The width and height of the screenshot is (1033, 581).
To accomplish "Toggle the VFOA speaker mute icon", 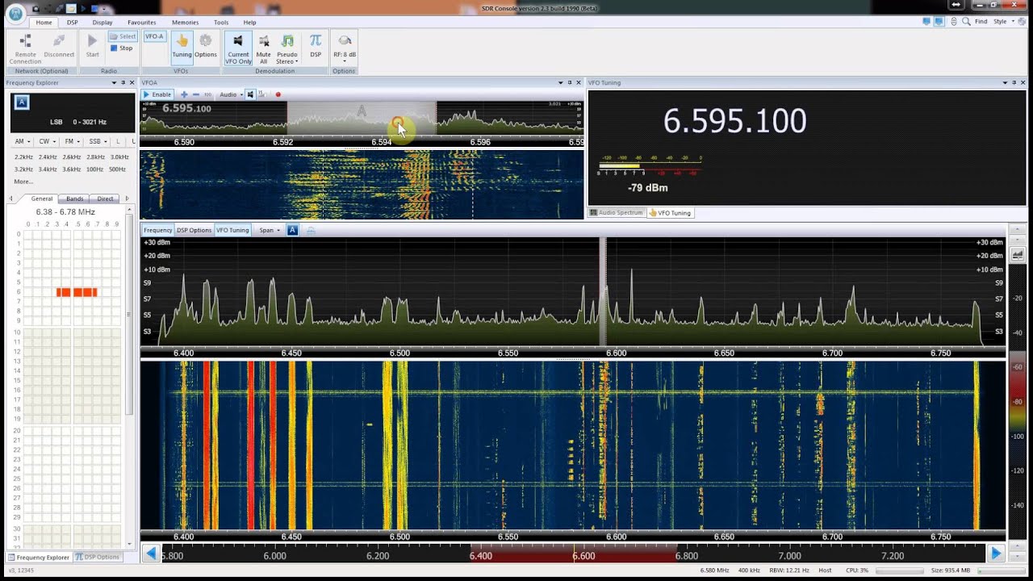I will 251,94.
